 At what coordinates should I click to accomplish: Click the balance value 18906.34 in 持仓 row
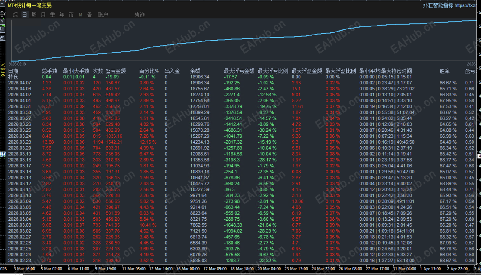[200, 77]
